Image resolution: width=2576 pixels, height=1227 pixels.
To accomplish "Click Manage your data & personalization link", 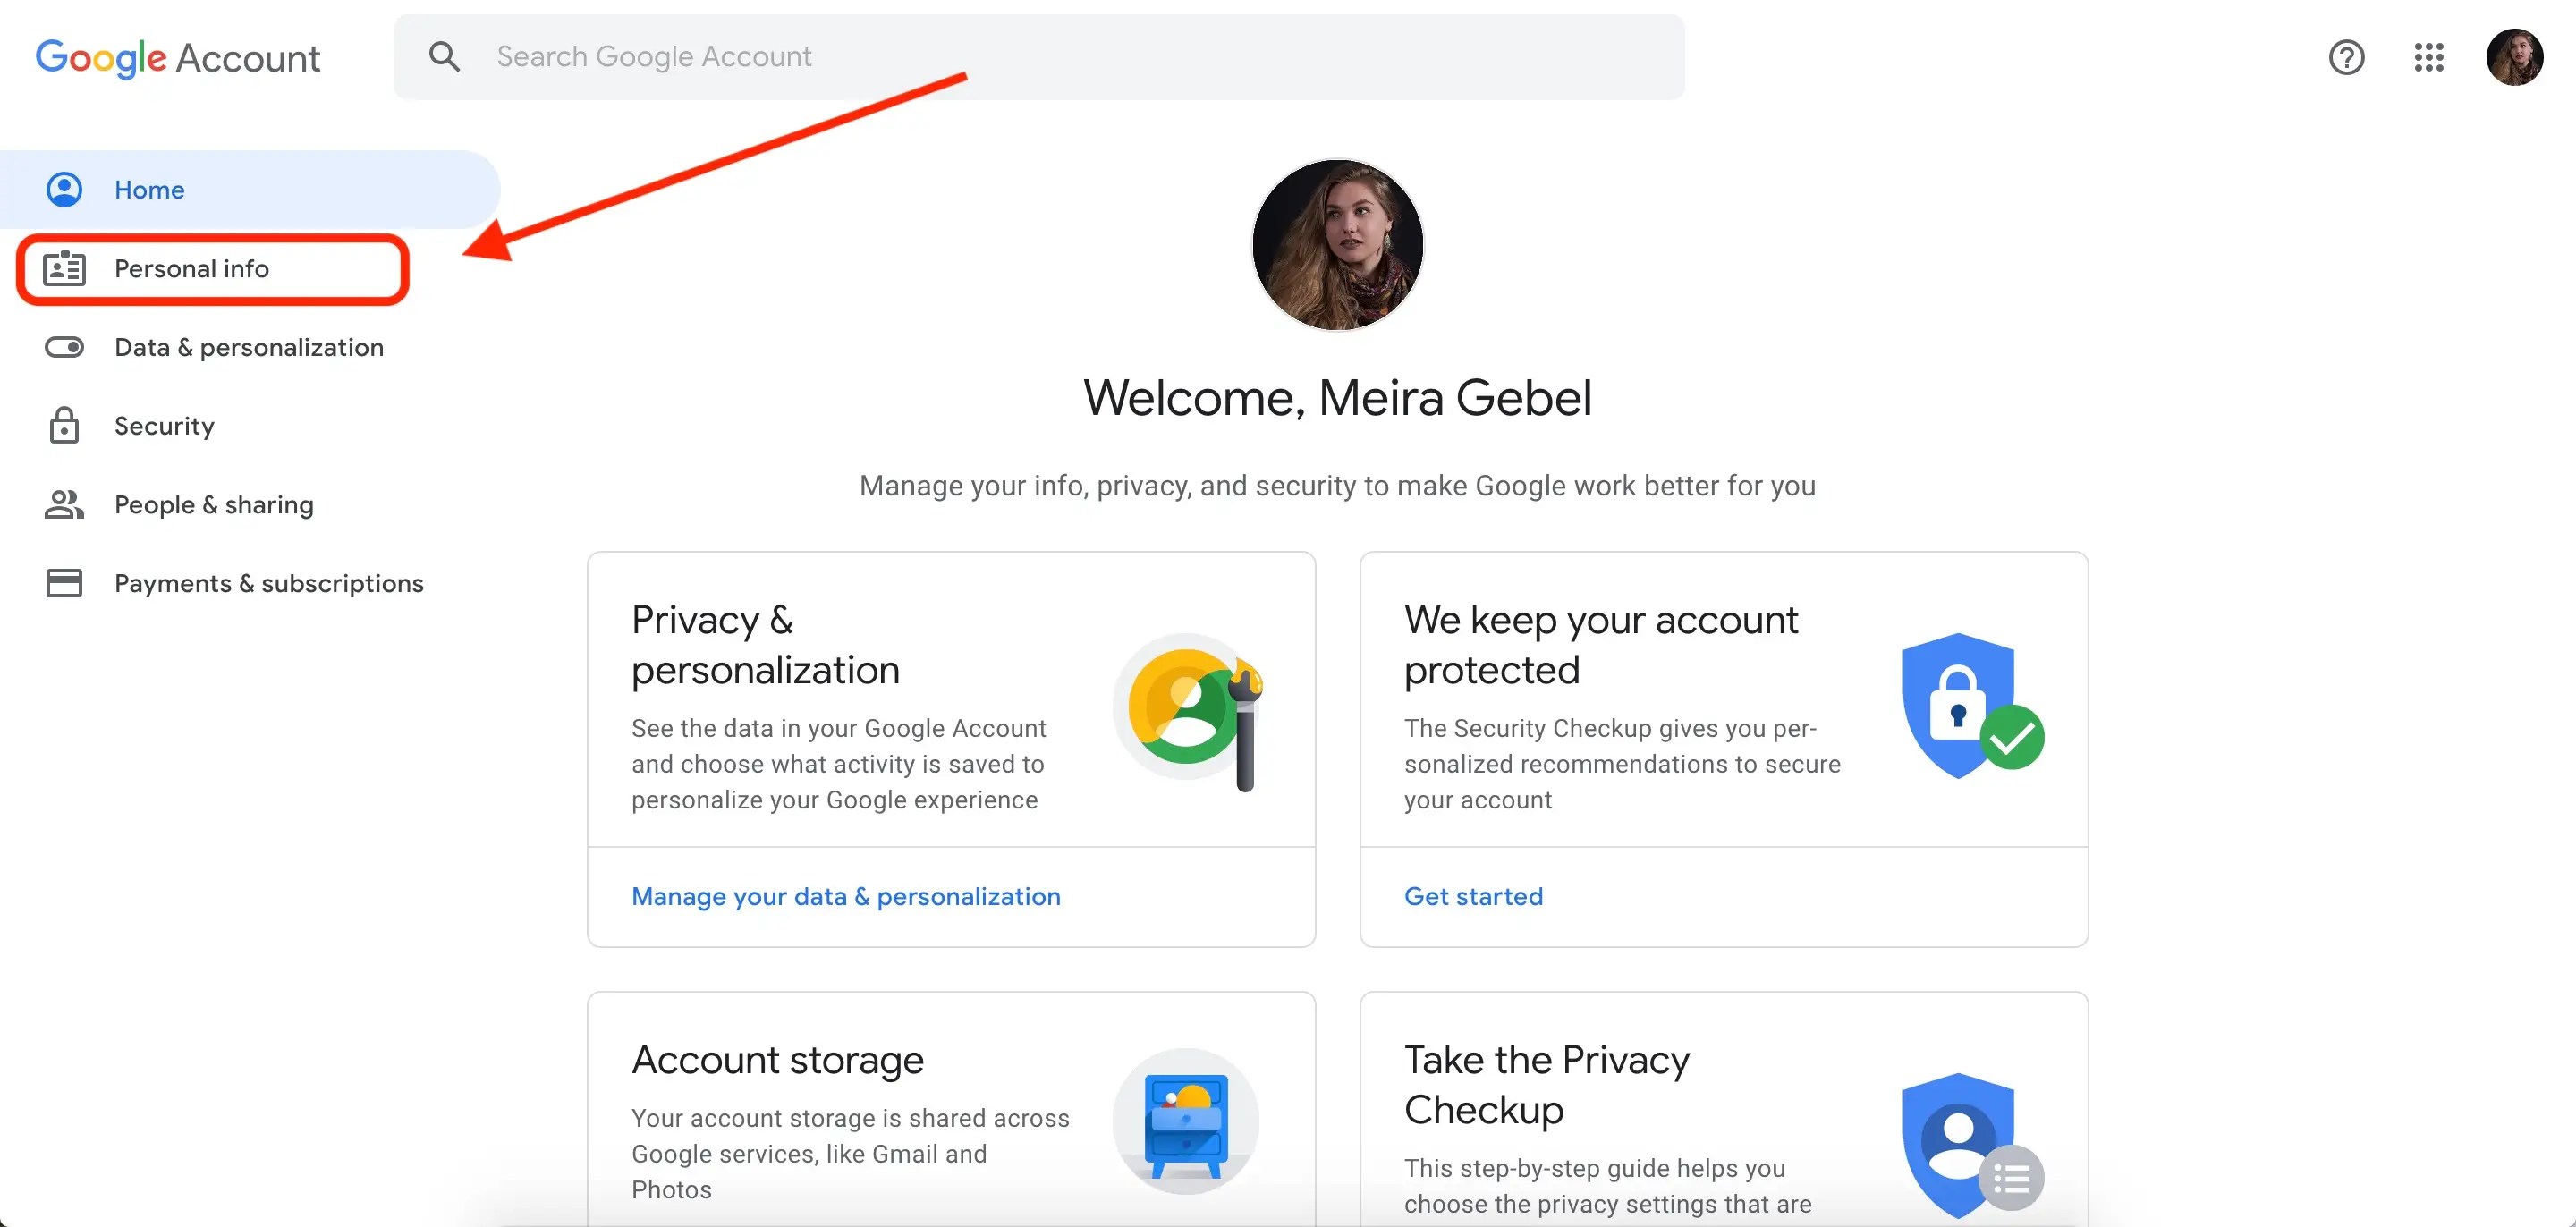I will point(845,896).
